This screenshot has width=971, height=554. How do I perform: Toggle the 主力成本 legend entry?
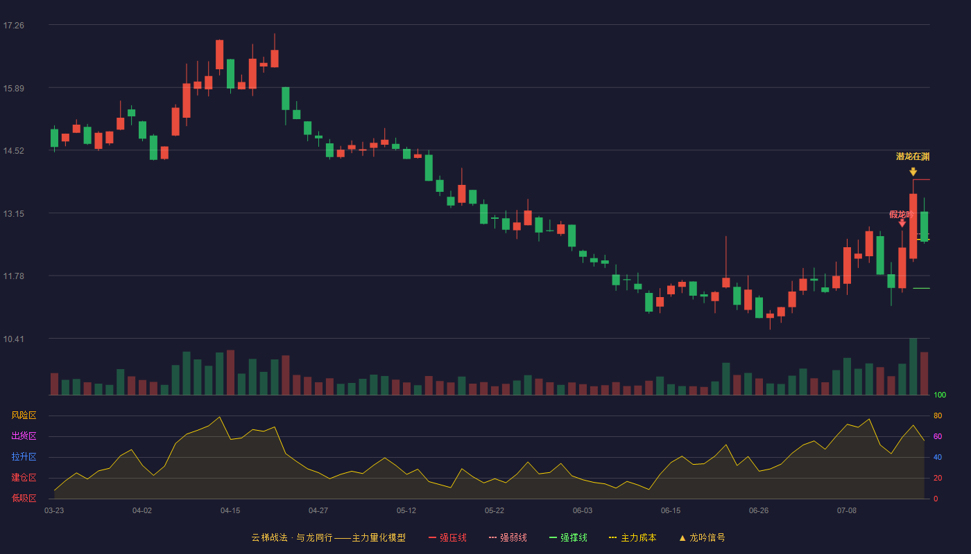click(x=633, y=538)
